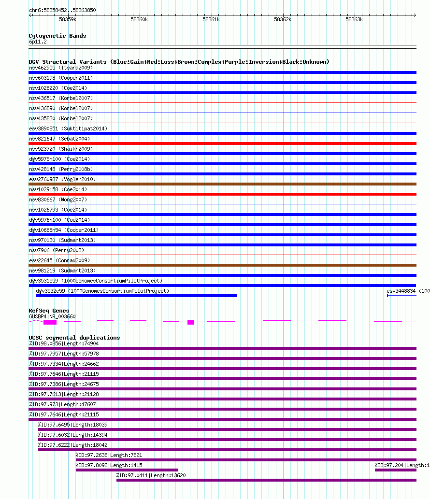Click the red loss bar under nsv821647
The height and width of the screenshot is (499, 430).
point(222,143)
